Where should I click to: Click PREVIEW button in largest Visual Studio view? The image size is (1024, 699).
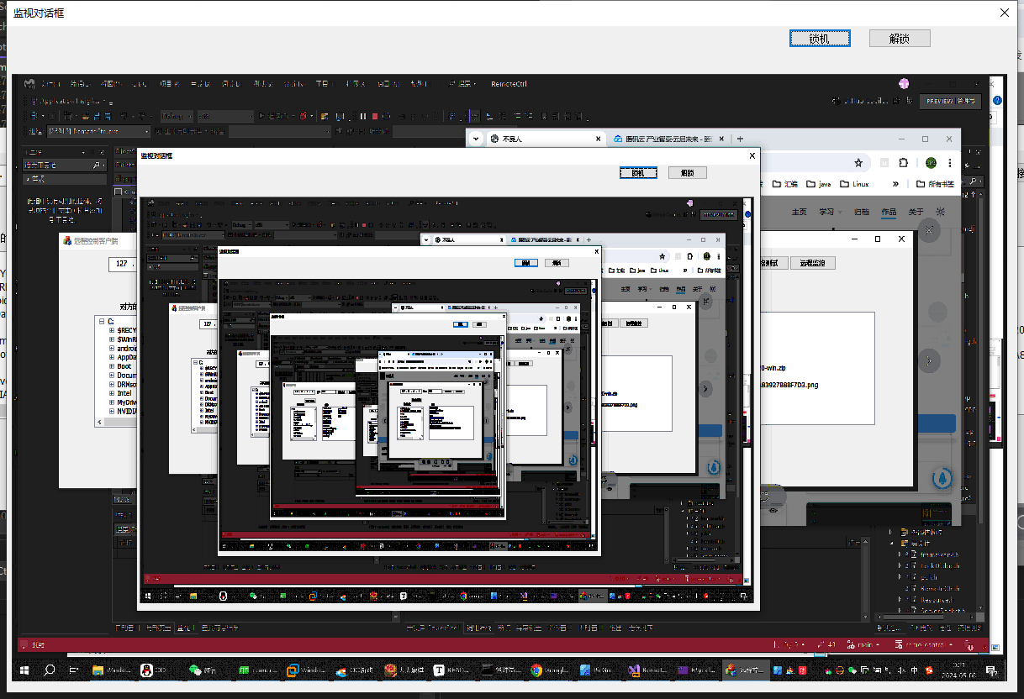(950, 101)
